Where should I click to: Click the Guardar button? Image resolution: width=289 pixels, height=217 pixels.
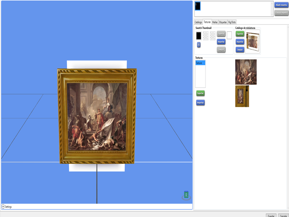click(x=271, y=215)
